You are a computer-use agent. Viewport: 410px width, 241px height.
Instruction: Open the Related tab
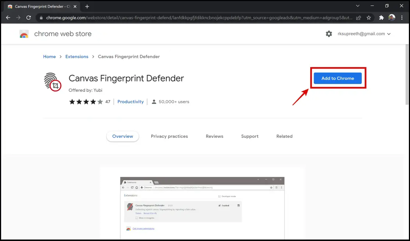[x=284, y=136]
